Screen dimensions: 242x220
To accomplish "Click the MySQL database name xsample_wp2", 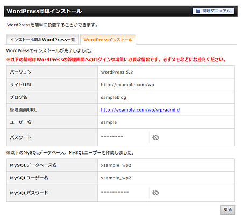I will coord(116,165).
